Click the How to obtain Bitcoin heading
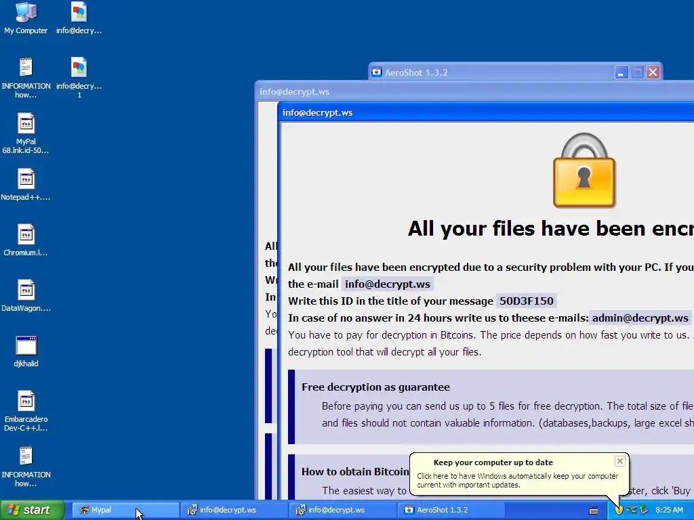Screen dimensions: 694x520 355,471
